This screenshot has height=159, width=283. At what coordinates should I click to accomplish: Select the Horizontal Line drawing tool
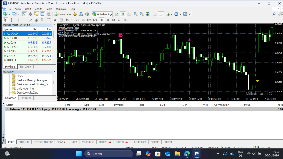(x=25, y=20)
